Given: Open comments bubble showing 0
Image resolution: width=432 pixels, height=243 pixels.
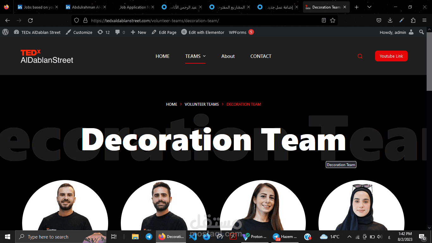Looking at the screenshot, I should [120, 32].
